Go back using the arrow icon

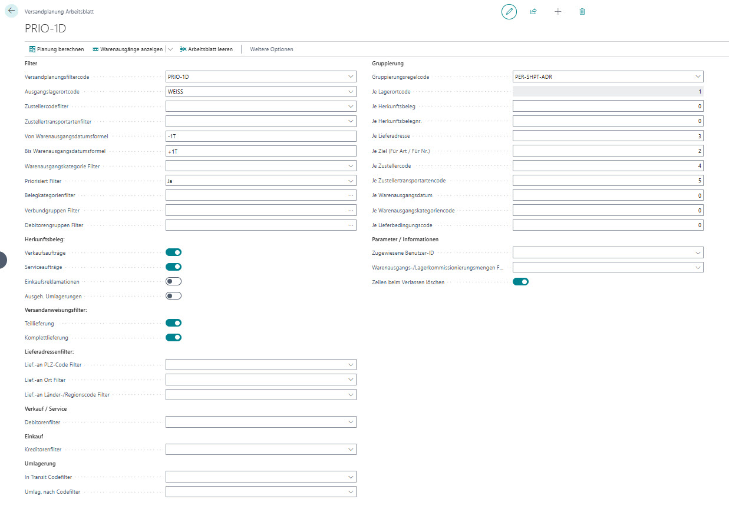(11, 11)
